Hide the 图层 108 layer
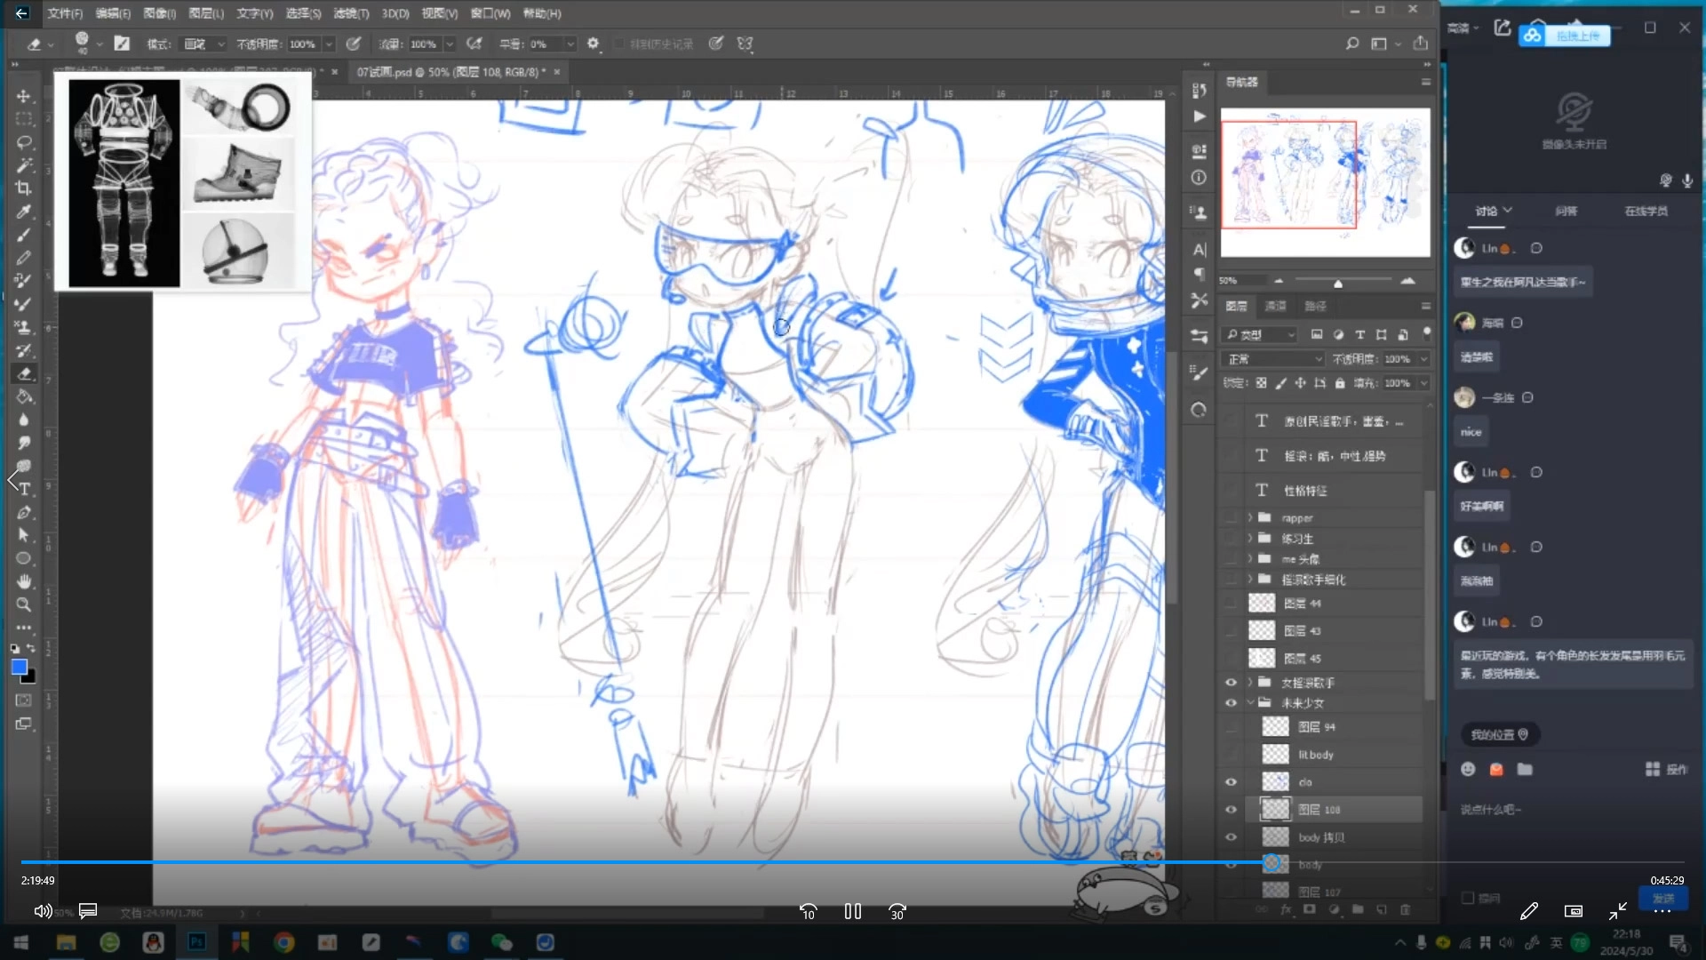The width and height of the screenshot is (1706, 960). point(1231,810)
